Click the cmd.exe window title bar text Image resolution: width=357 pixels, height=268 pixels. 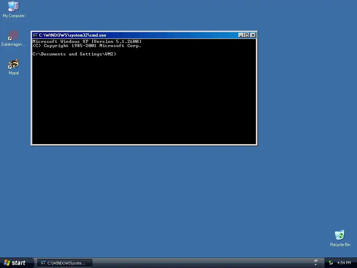[73, 35]
